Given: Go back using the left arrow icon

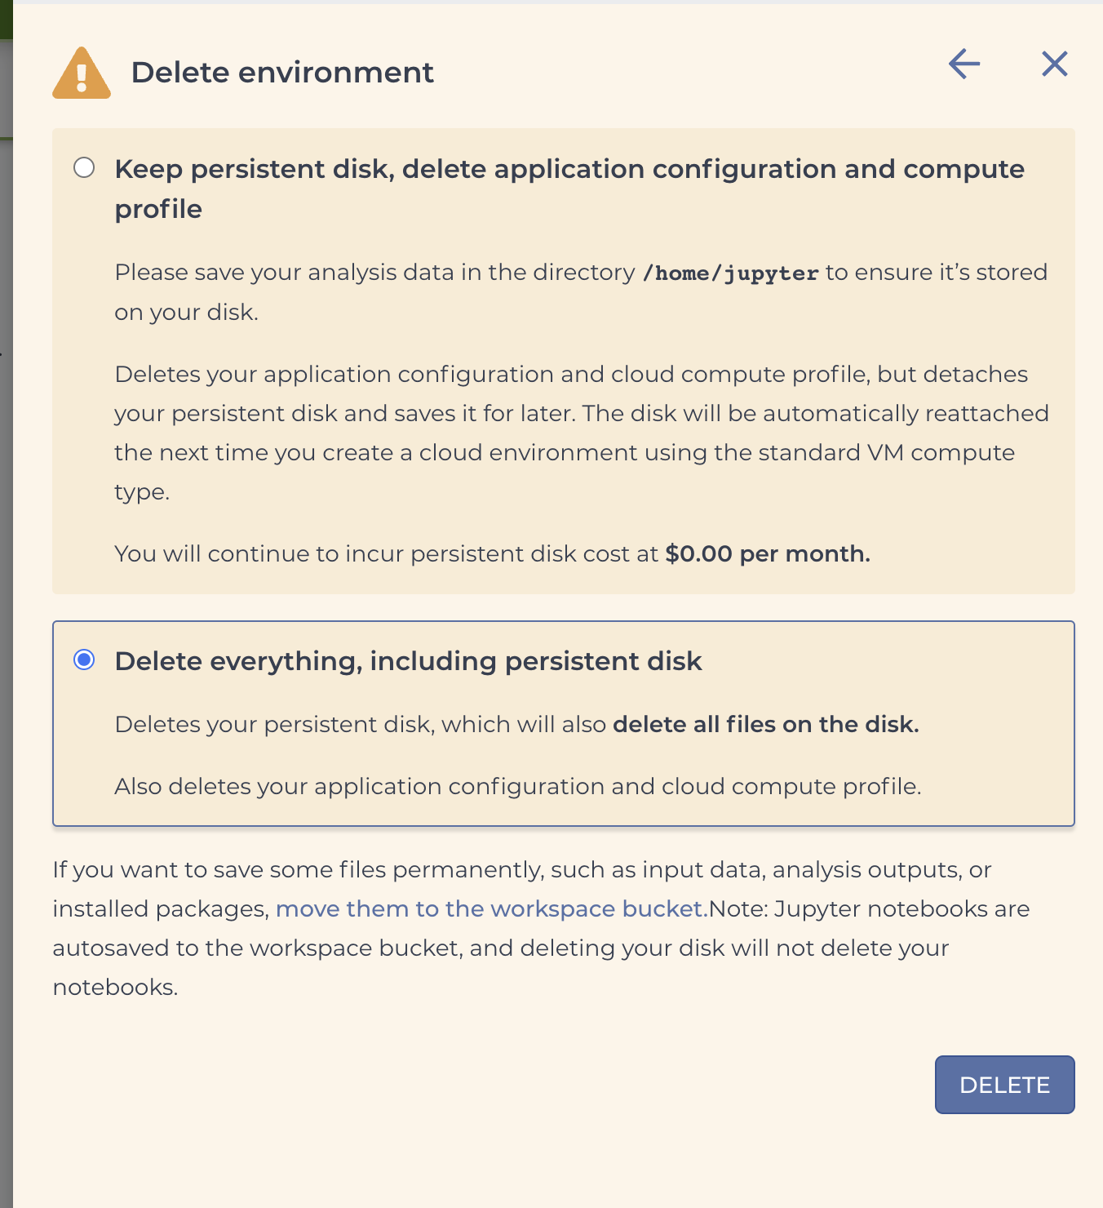Looking at the screenshot, I should tap(964, 64).
